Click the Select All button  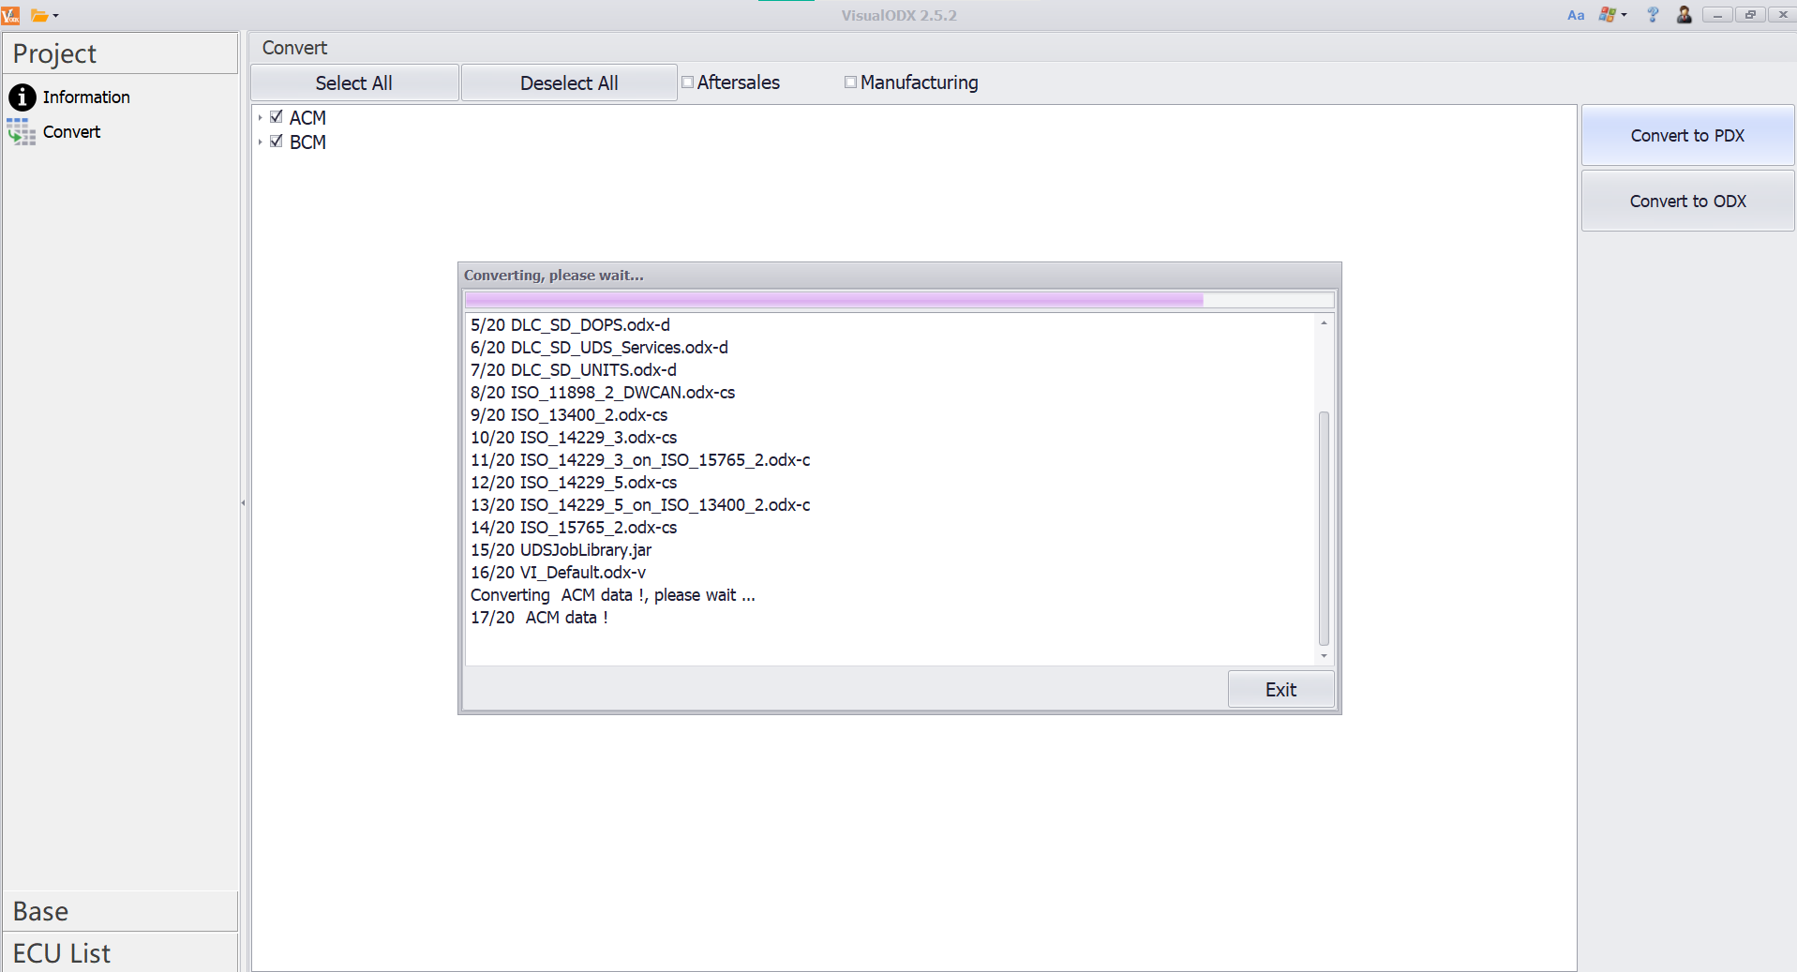pyautogui.click(x=354, y=82)
